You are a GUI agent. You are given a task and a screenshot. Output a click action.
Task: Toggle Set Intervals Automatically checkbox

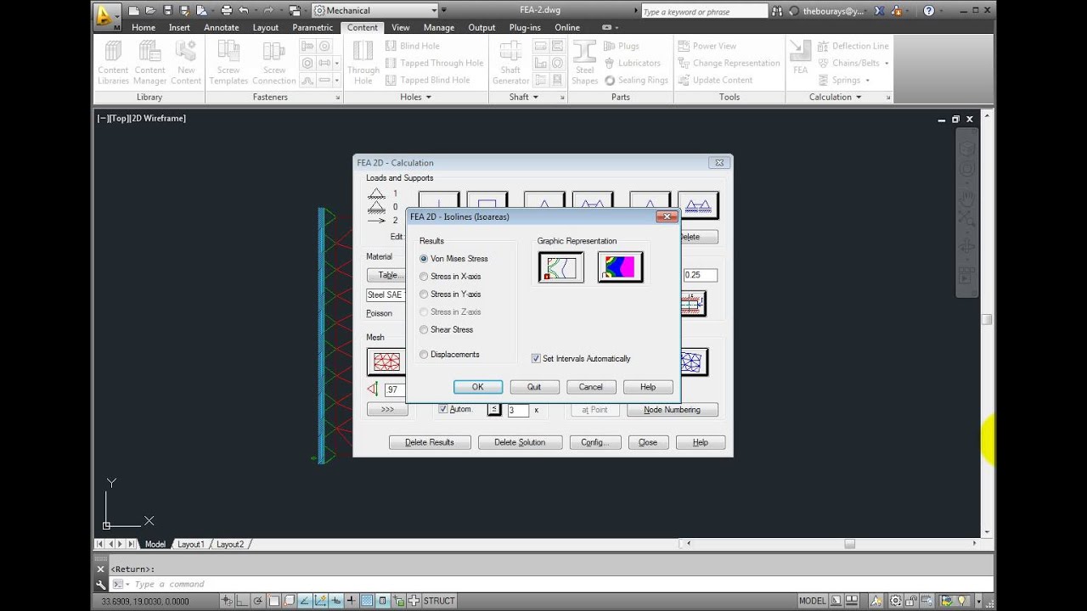click(536, 359)
